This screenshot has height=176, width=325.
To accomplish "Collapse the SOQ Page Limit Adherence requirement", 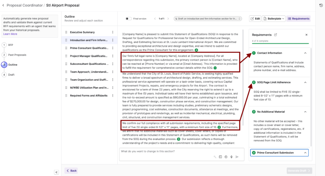I will (305, 83).
